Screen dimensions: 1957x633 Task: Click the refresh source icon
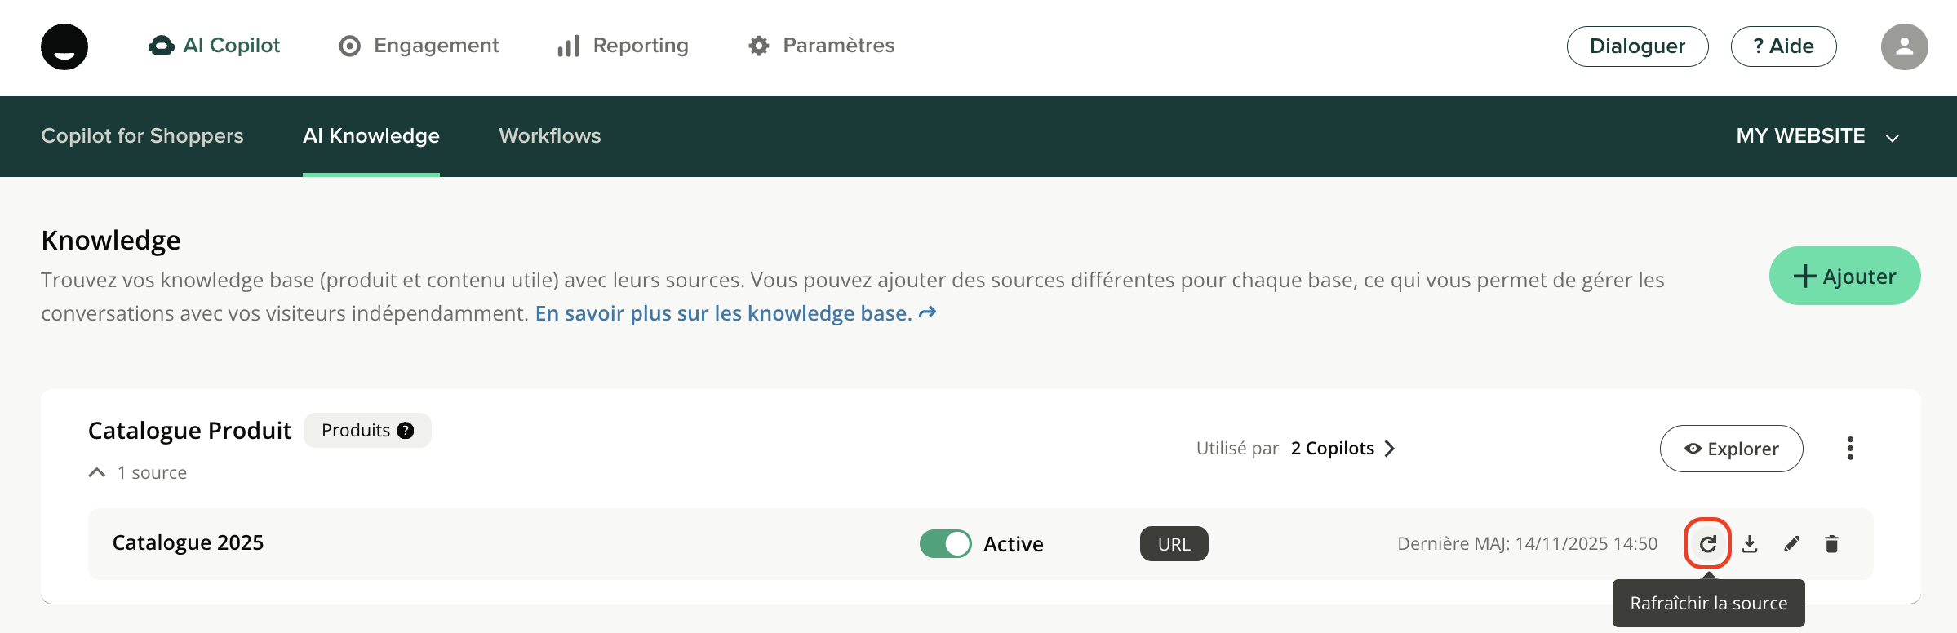point(1707,543)
